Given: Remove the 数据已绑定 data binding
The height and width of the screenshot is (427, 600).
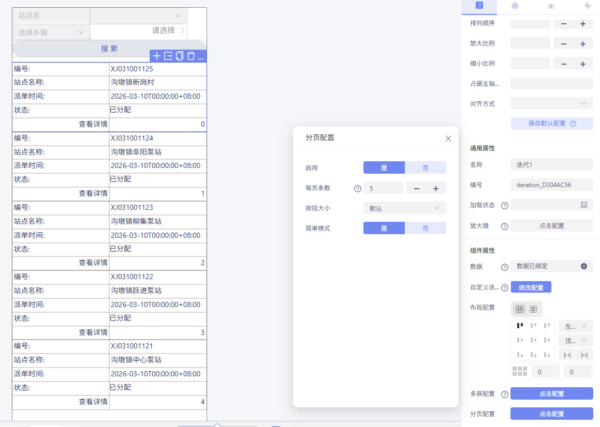Looking at the screenshot, I should (583, 266).
